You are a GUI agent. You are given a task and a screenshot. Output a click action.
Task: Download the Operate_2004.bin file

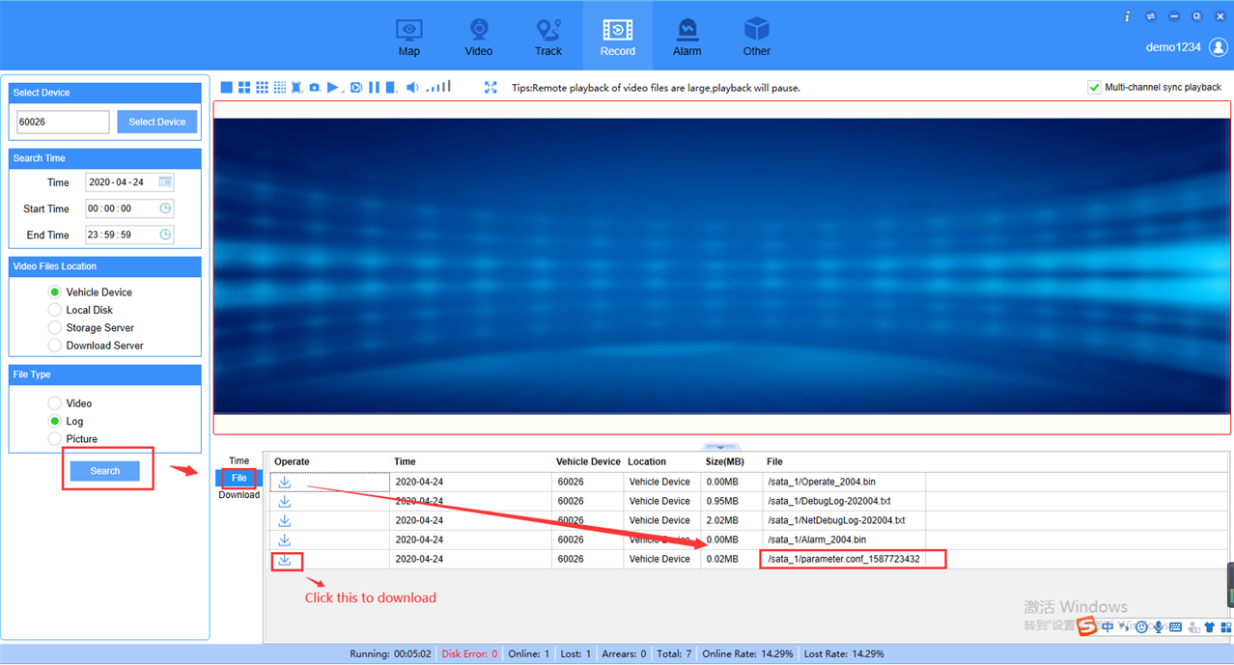click(x=284, y=482)
